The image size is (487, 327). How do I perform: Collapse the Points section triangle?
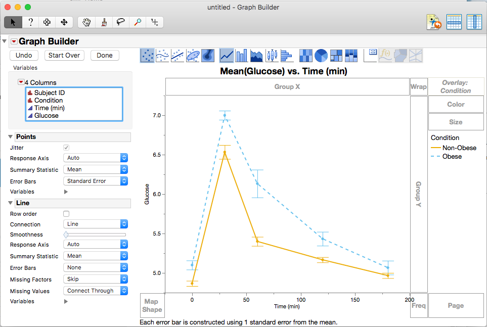coord(11,136)
